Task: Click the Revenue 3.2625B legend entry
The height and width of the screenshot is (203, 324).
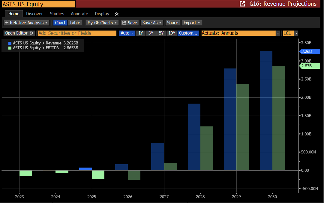Action: coord(43,43)
